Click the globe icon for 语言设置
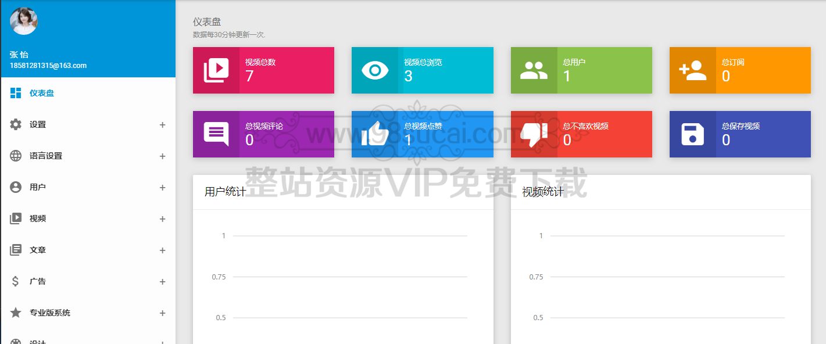The width and height of the screenshot is (826, 344). (x=16, y=155)
